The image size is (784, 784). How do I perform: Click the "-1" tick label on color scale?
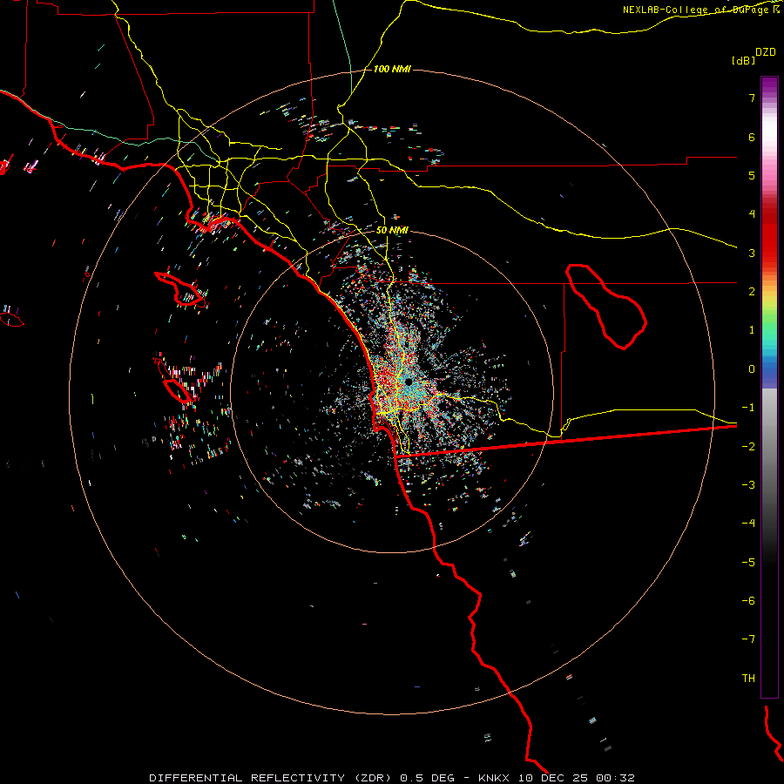748,408
